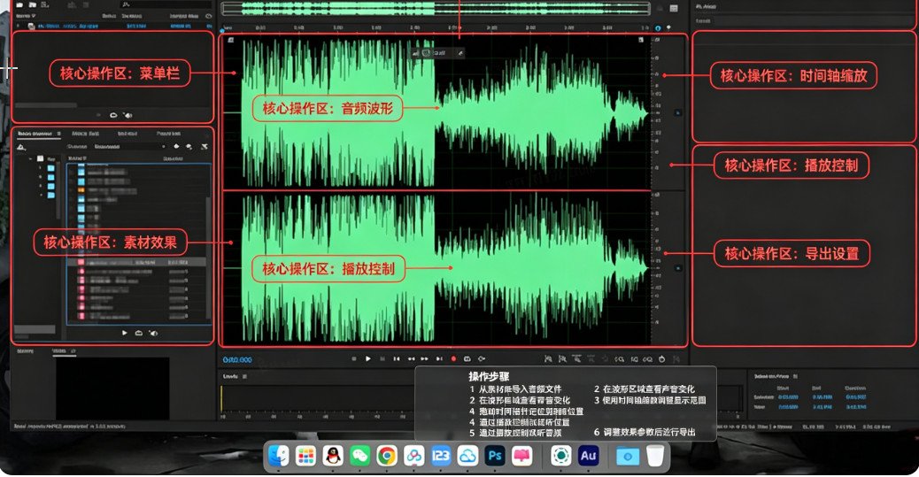Switch to the Media Browser tab
919x477 pixels.
click(35, 134)
